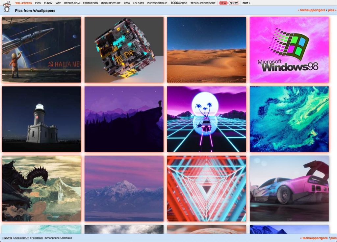The height and width of the screenshot is (242, 337).
Task: Toggle the SFW filter
Action: click(223, 3)
